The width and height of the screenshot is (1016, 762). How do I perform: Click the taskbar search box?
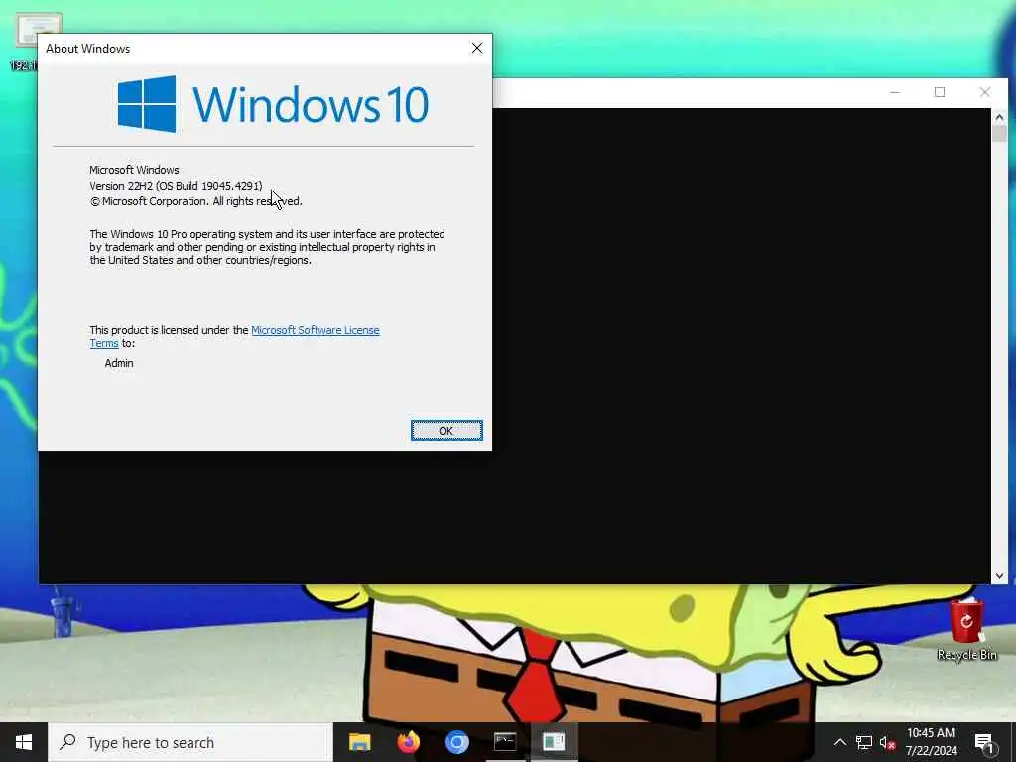click(190, 742)
